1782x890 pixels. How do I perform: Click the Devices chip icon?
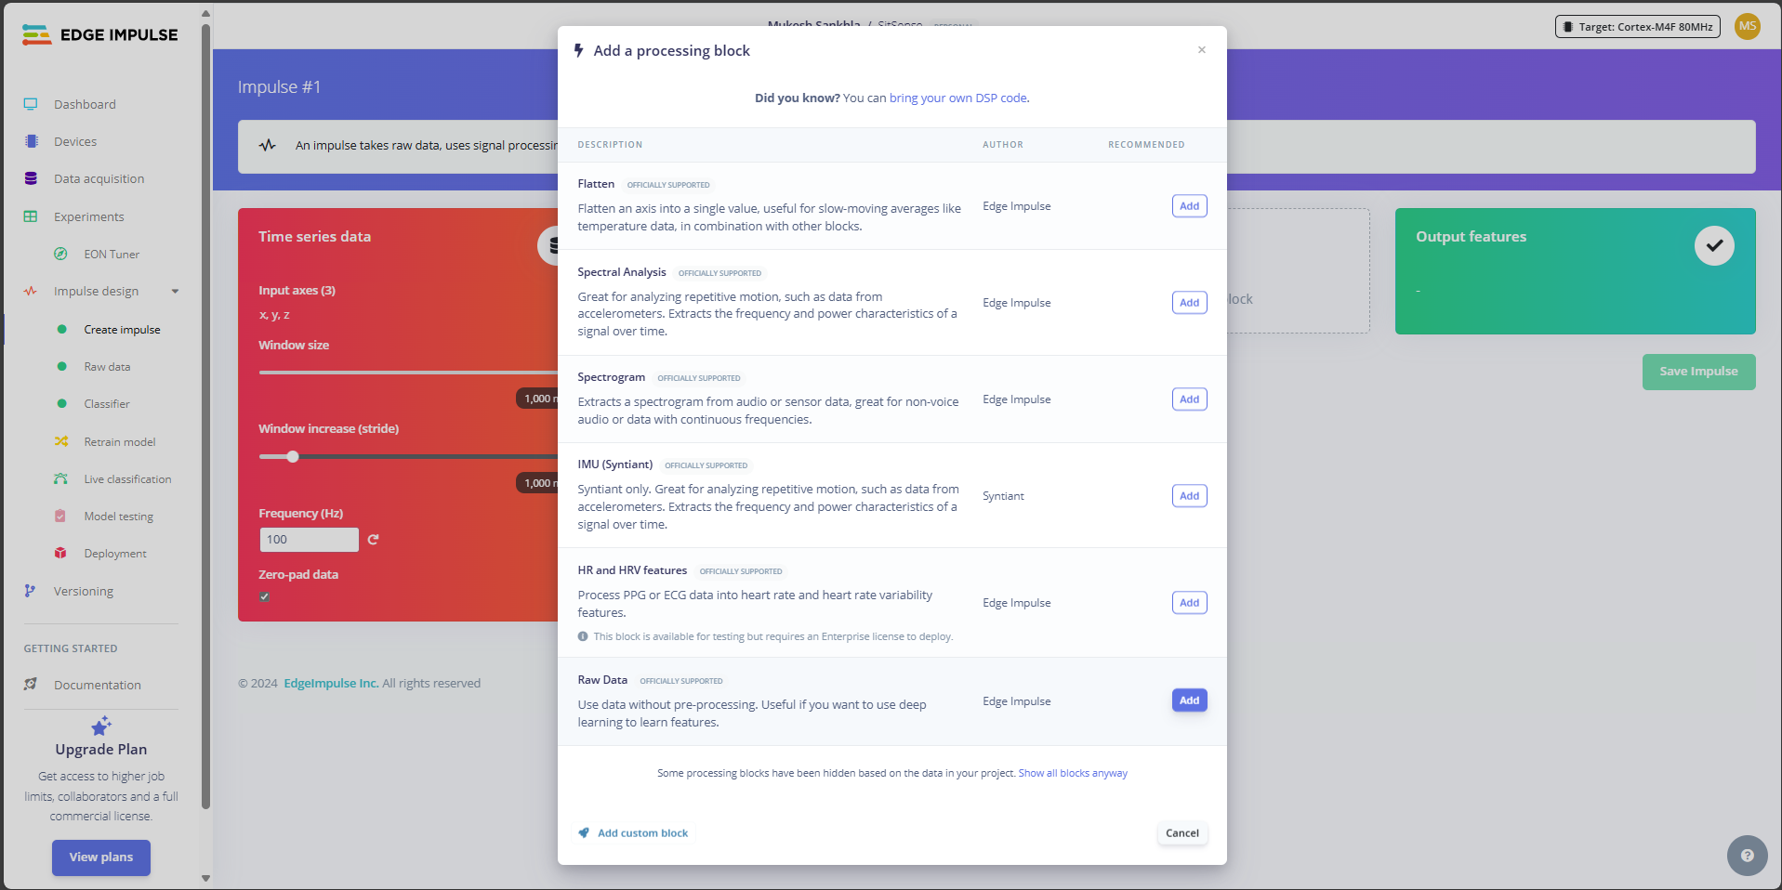point(32,141)
